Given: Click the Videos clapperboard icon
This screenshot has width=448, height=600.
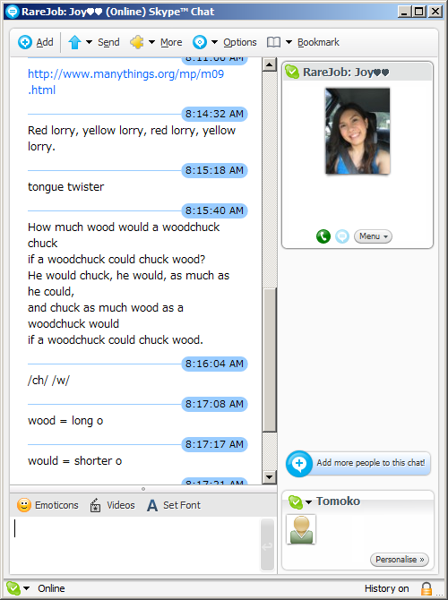Looking at the screenshot, I should pyautogui.click(x=95, y=505).
